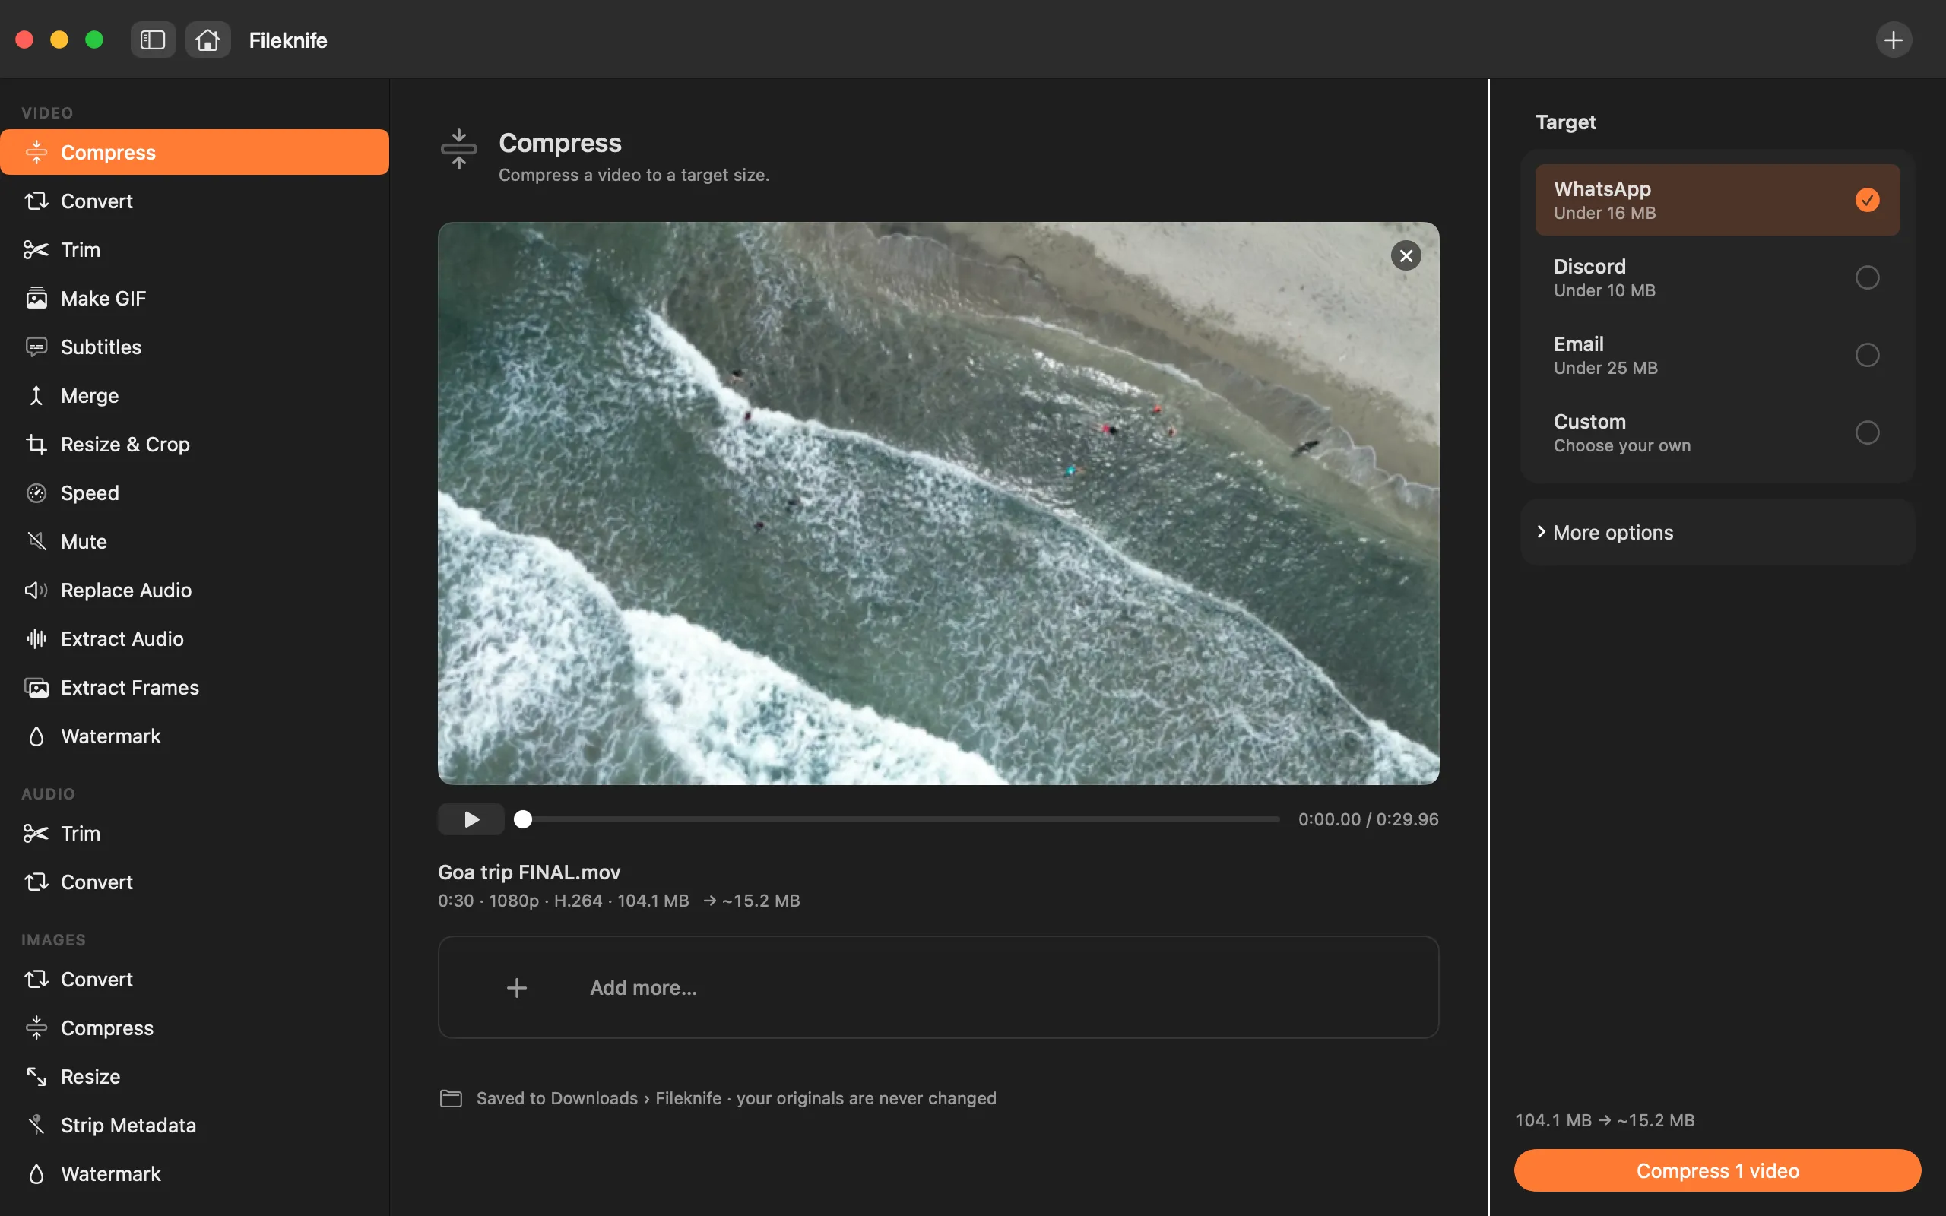Viewport: 1946px width, 1216px height.
Task: Open Speed tool in the sidebar
Action: (195, 492)
